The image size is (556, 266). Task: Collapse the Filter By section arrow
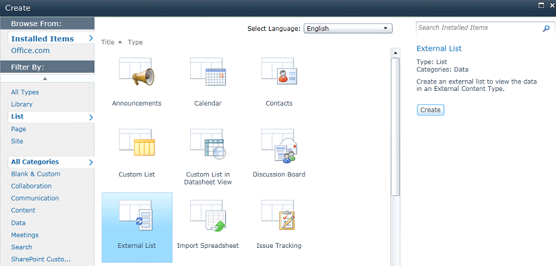(45, 79)
